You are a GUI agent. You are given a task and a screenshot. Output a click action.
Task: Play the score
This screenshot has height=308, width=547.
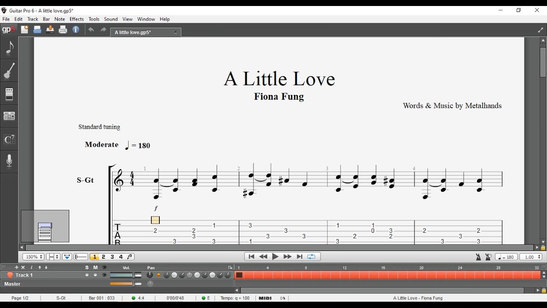[x=276, y=257]
